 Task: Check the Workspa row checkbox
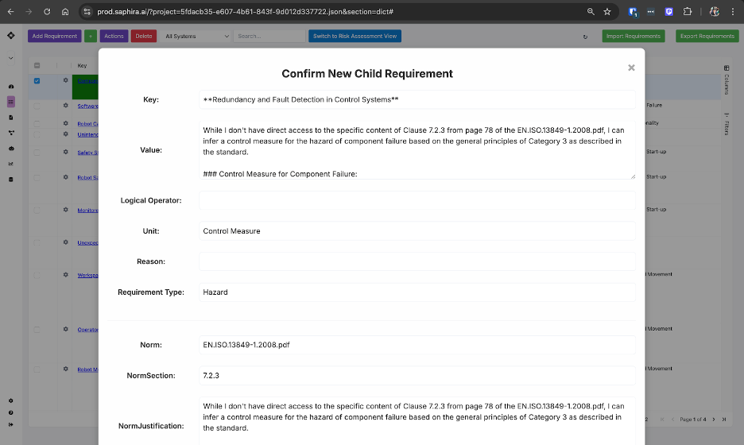(37, 275)
